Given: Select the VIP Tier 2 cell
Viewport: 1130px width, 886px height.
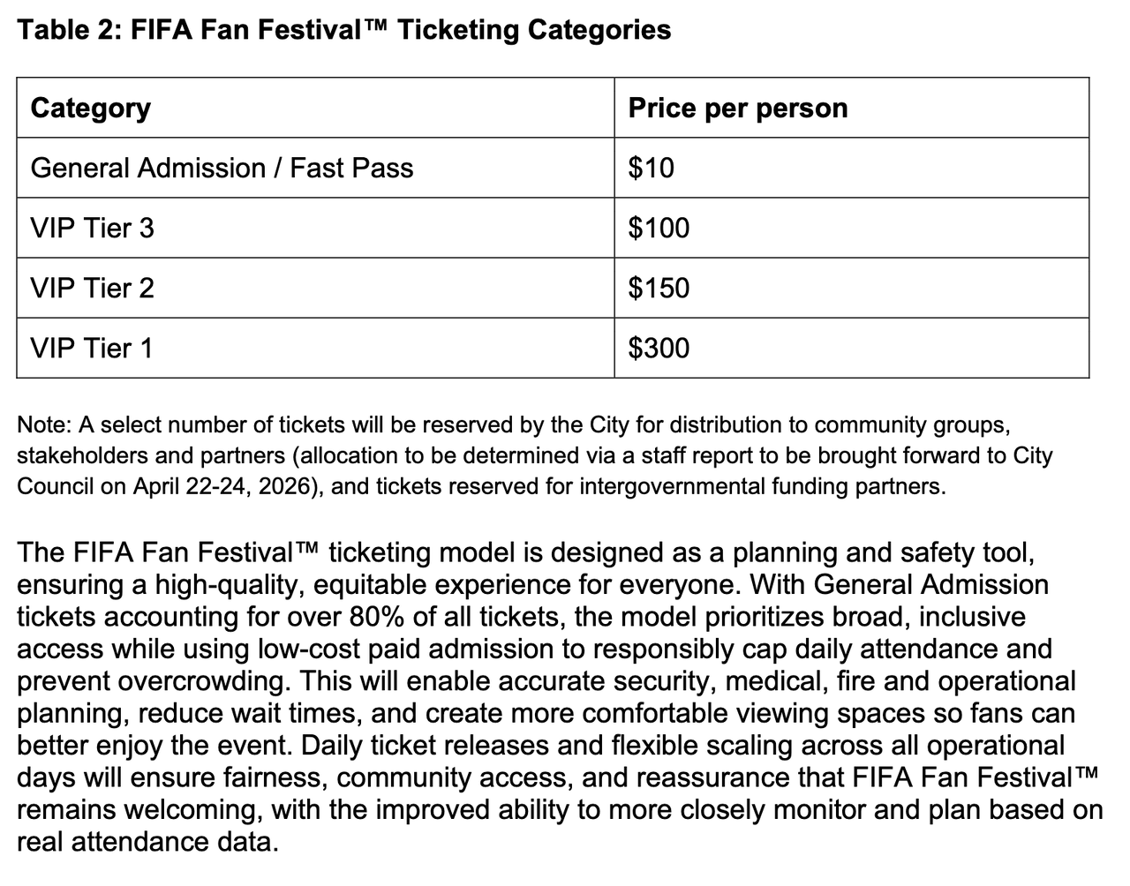Looking at the screenshot, I should point(92,288).
